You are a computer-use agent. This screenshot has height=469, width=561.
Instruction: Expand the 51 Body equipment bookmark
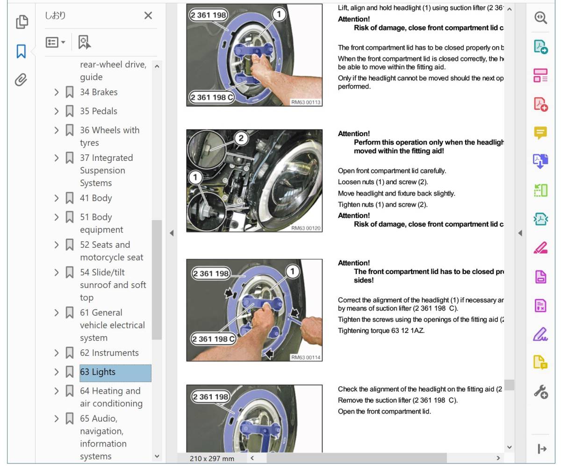[x=57, y=217]
